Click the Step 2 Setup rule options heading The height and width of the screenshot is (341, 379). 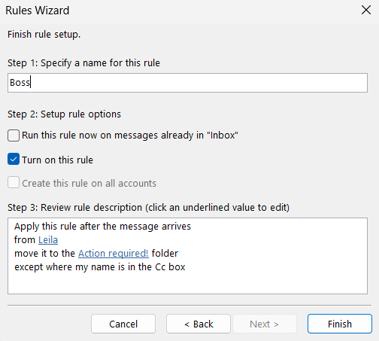pyautogui.click(x=64, y=114)
